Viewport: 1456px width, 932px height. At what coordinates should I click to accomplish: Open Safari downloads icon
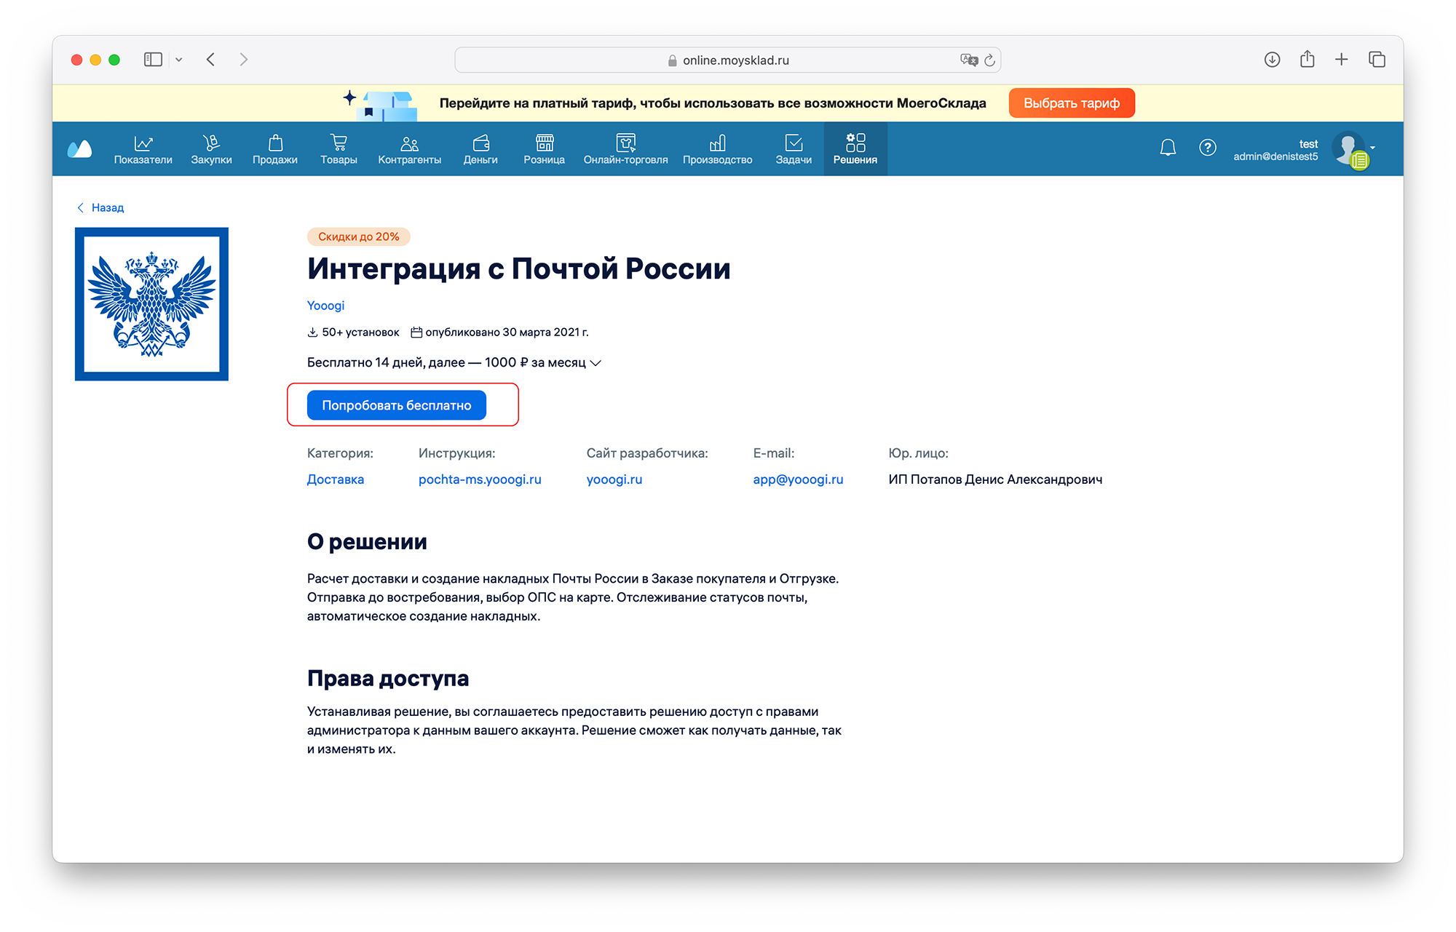point(1272,60)
